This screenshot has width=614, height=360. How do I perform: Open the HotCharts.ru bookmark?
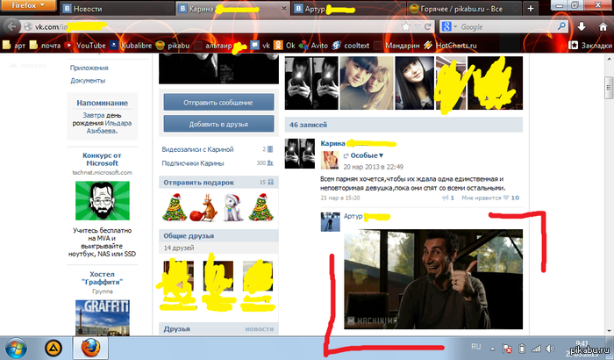(450, 46)
